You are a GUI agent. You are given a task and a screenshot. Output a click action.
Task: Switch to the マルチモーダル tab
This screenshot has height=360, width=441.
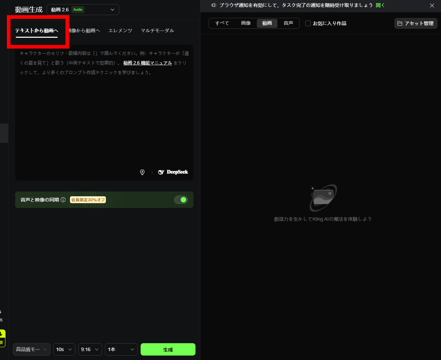(x=157, y=31)
